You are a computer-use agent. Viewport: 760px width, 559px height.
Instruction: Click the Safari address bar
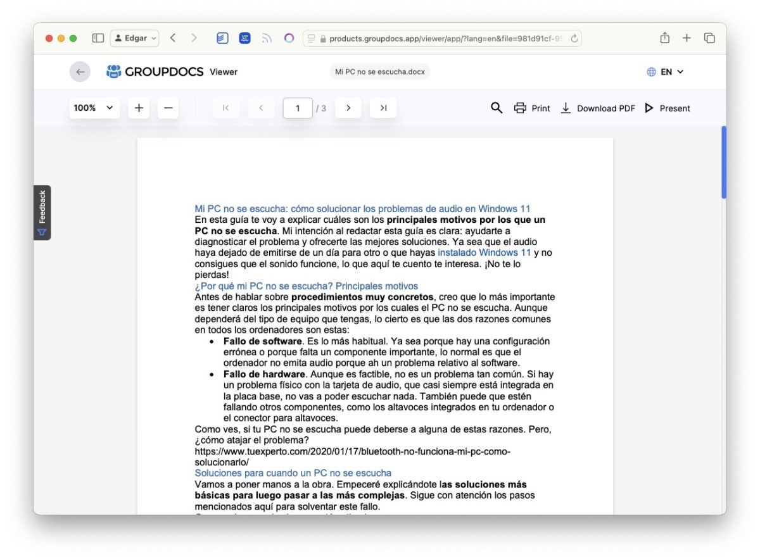pyautogui.click(x=442, y=38)
